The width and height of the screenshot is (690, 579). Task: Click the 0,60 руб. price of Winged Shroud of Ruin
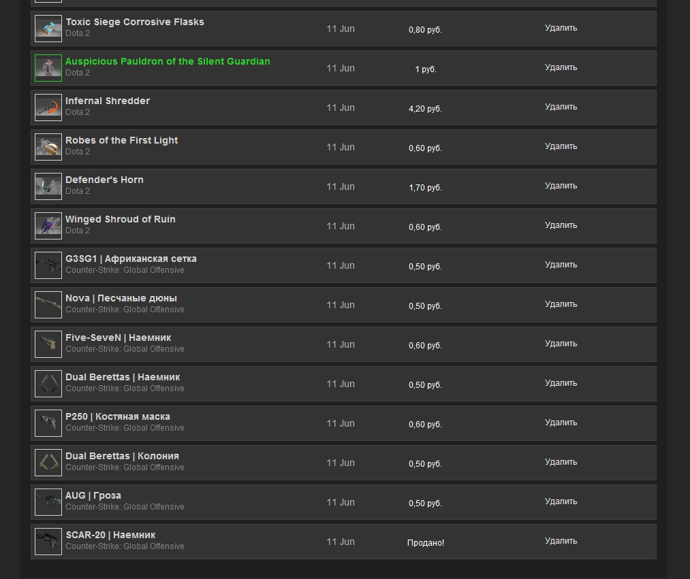425,227
